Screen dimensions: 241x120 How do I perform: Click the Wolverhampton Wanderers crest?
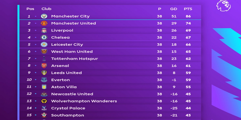point(44,101)
